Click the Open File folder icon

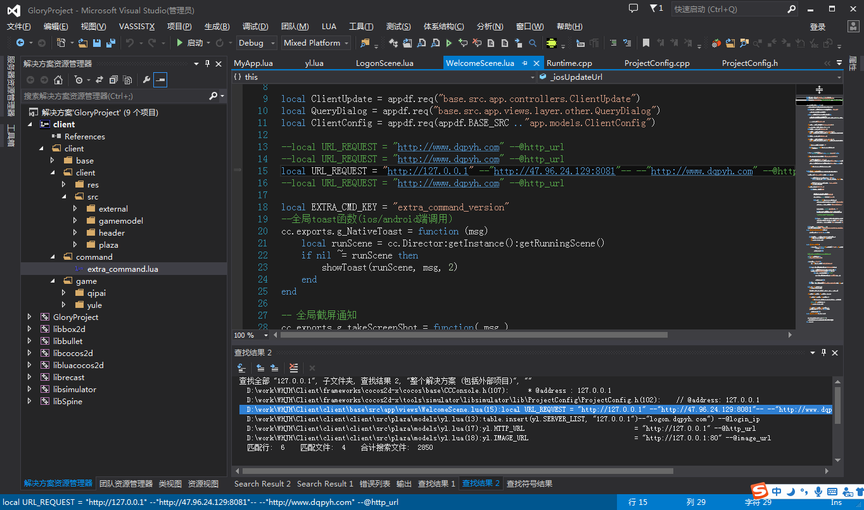(x=83, y=43)
